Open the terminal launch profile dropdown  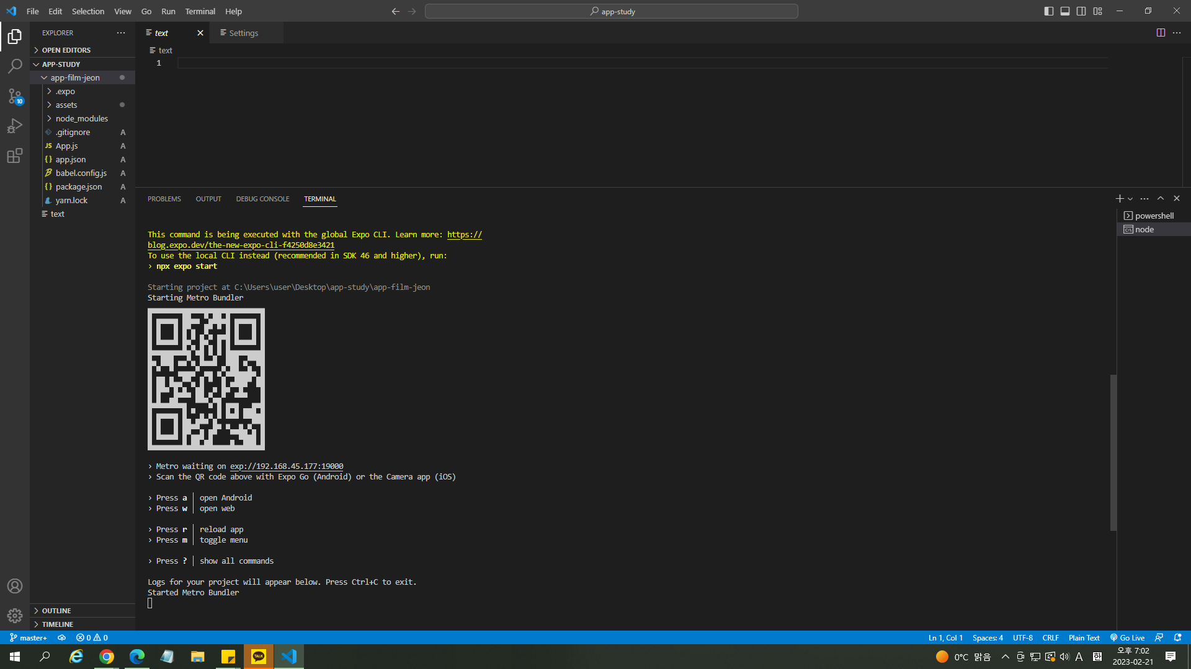[x=1130, y=199]
